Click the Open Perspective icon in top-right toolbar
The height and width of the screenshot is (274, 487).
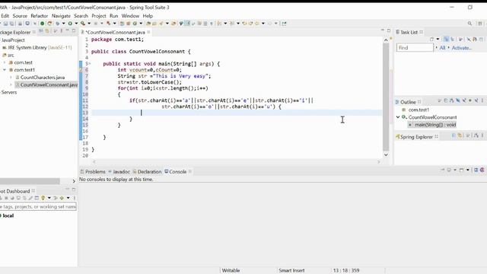pyautogui.click(x=480, y=24)
